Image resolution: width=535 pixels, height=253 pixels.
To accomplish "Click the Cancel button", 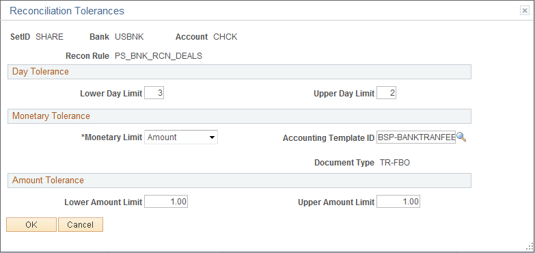I will click(81, 225).
